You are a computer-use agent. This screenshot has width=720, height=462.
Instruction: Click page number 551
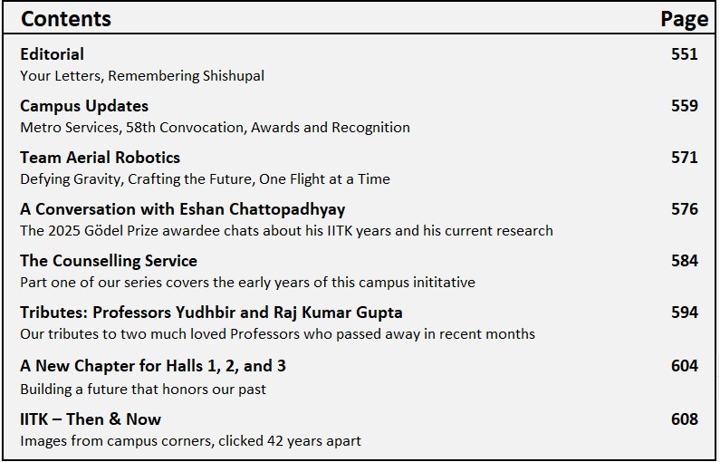[684, 54]
